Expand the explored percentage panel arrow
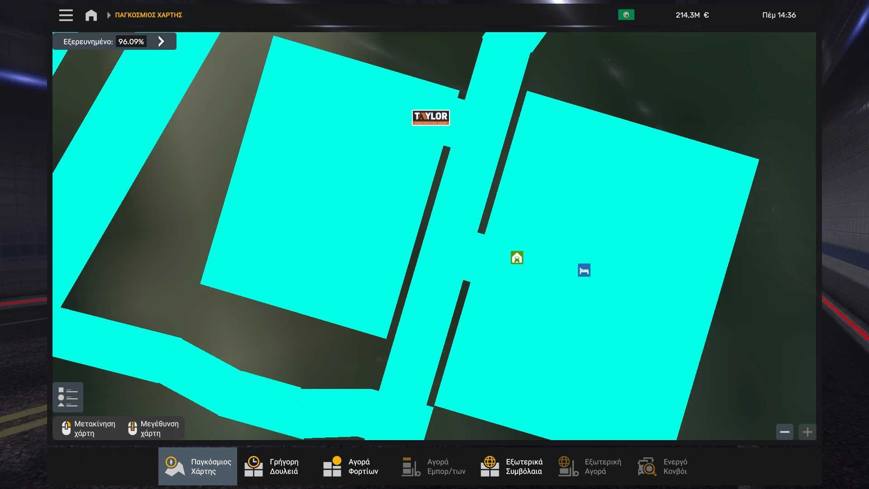 [161, 42]
